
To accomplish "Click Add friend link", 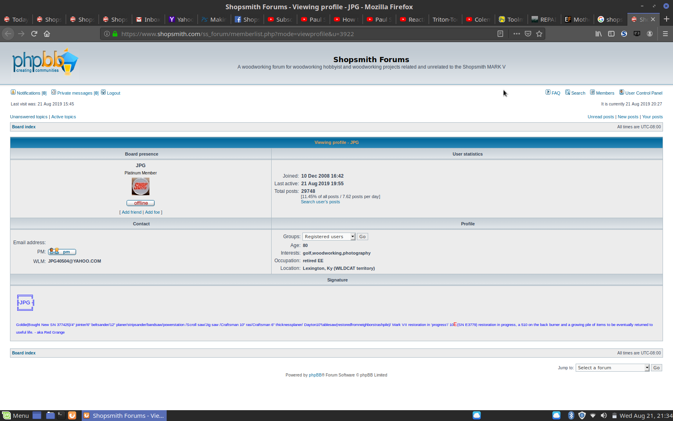I will (x=131, y=212).
